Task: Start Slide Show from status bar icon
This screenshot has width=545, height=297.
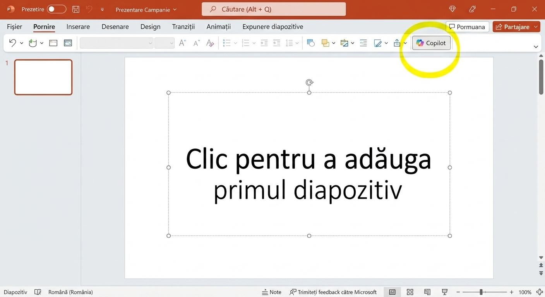Action: pyautogui.click(x=445, y=292)
